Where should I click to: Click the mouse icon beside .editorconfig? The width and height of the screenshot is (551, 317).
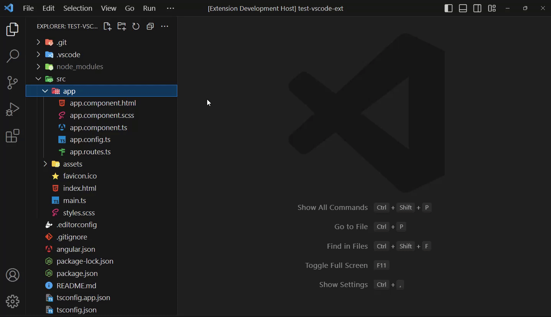click(x=49, y=225)
